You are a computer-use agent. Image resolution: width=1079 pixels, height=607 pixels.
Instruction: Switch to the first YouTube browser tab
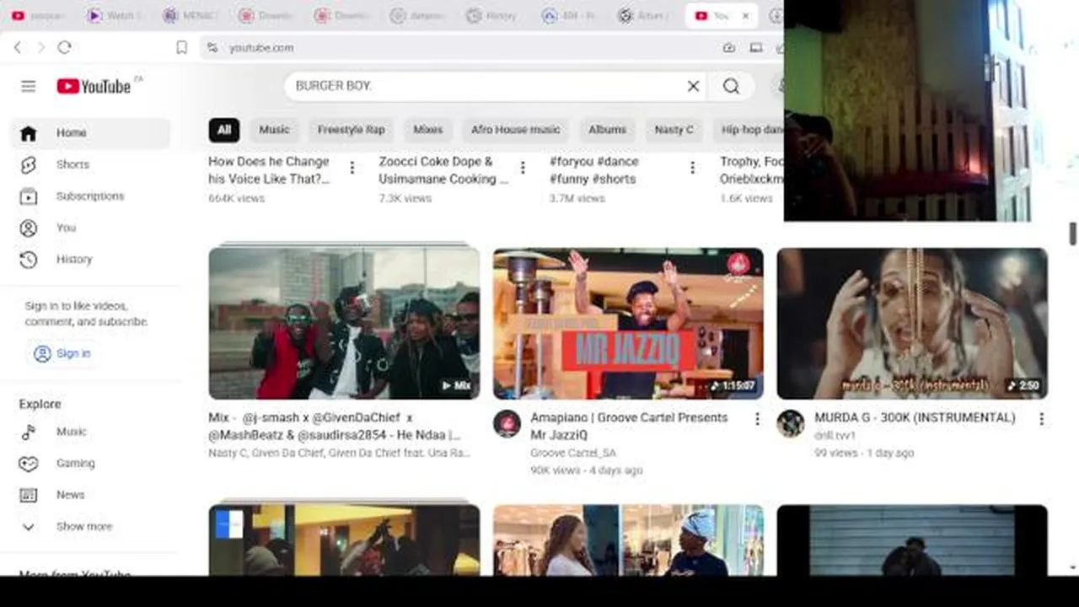37,16
